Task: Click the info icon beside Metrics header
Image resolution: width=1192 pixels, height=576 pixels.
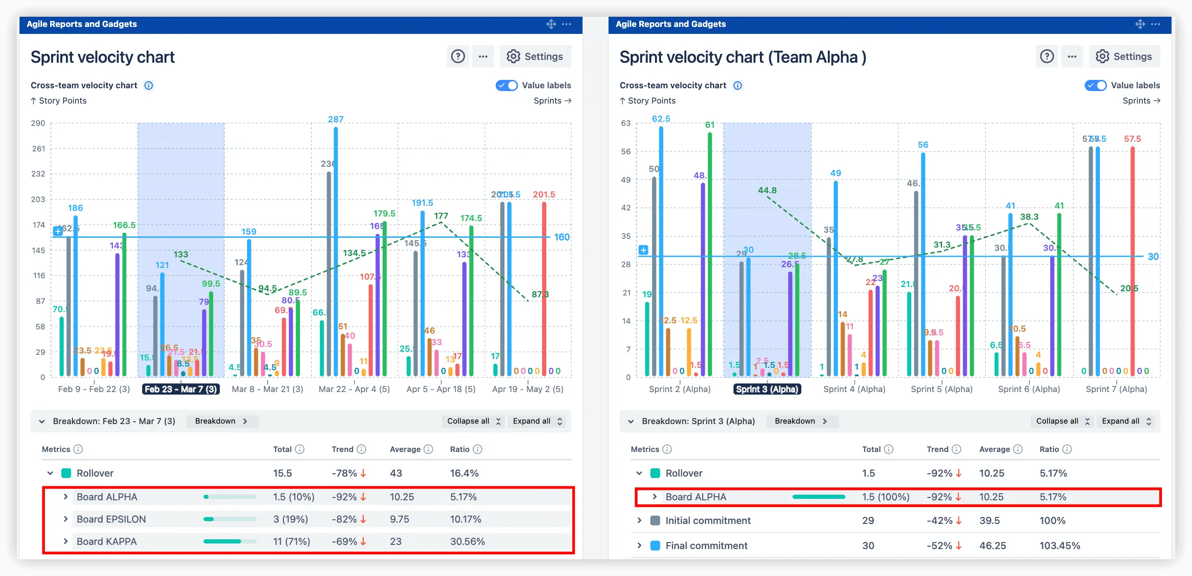Action: coord(78,449)
